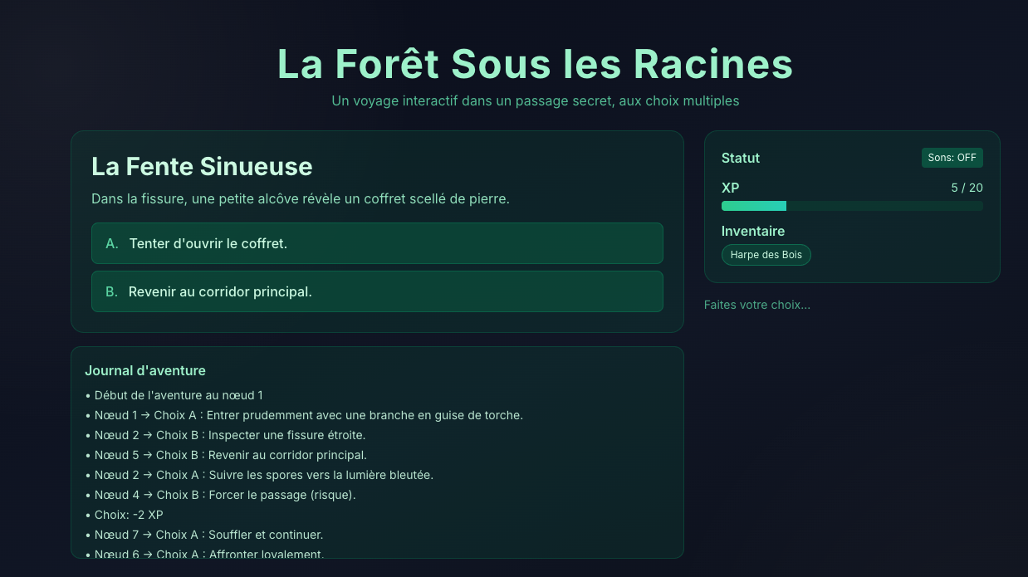This screenshot has height=577, width=1028.
Task: Select the Harpe des Bois inventory item
Action: (766, 255)
